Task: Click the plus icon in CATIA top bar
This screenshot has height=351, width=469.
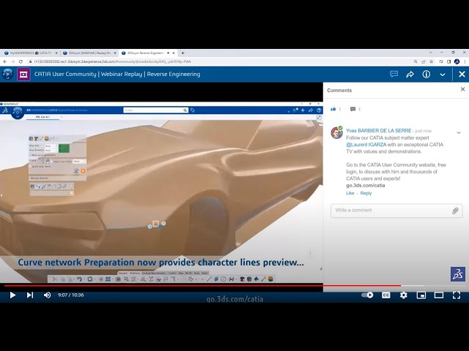Action: point(303,110)
